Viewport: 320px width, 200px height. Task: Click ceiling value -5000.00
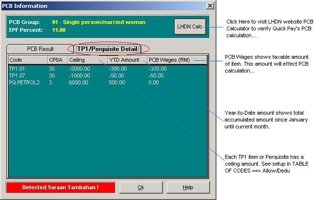tap(80, 69)
